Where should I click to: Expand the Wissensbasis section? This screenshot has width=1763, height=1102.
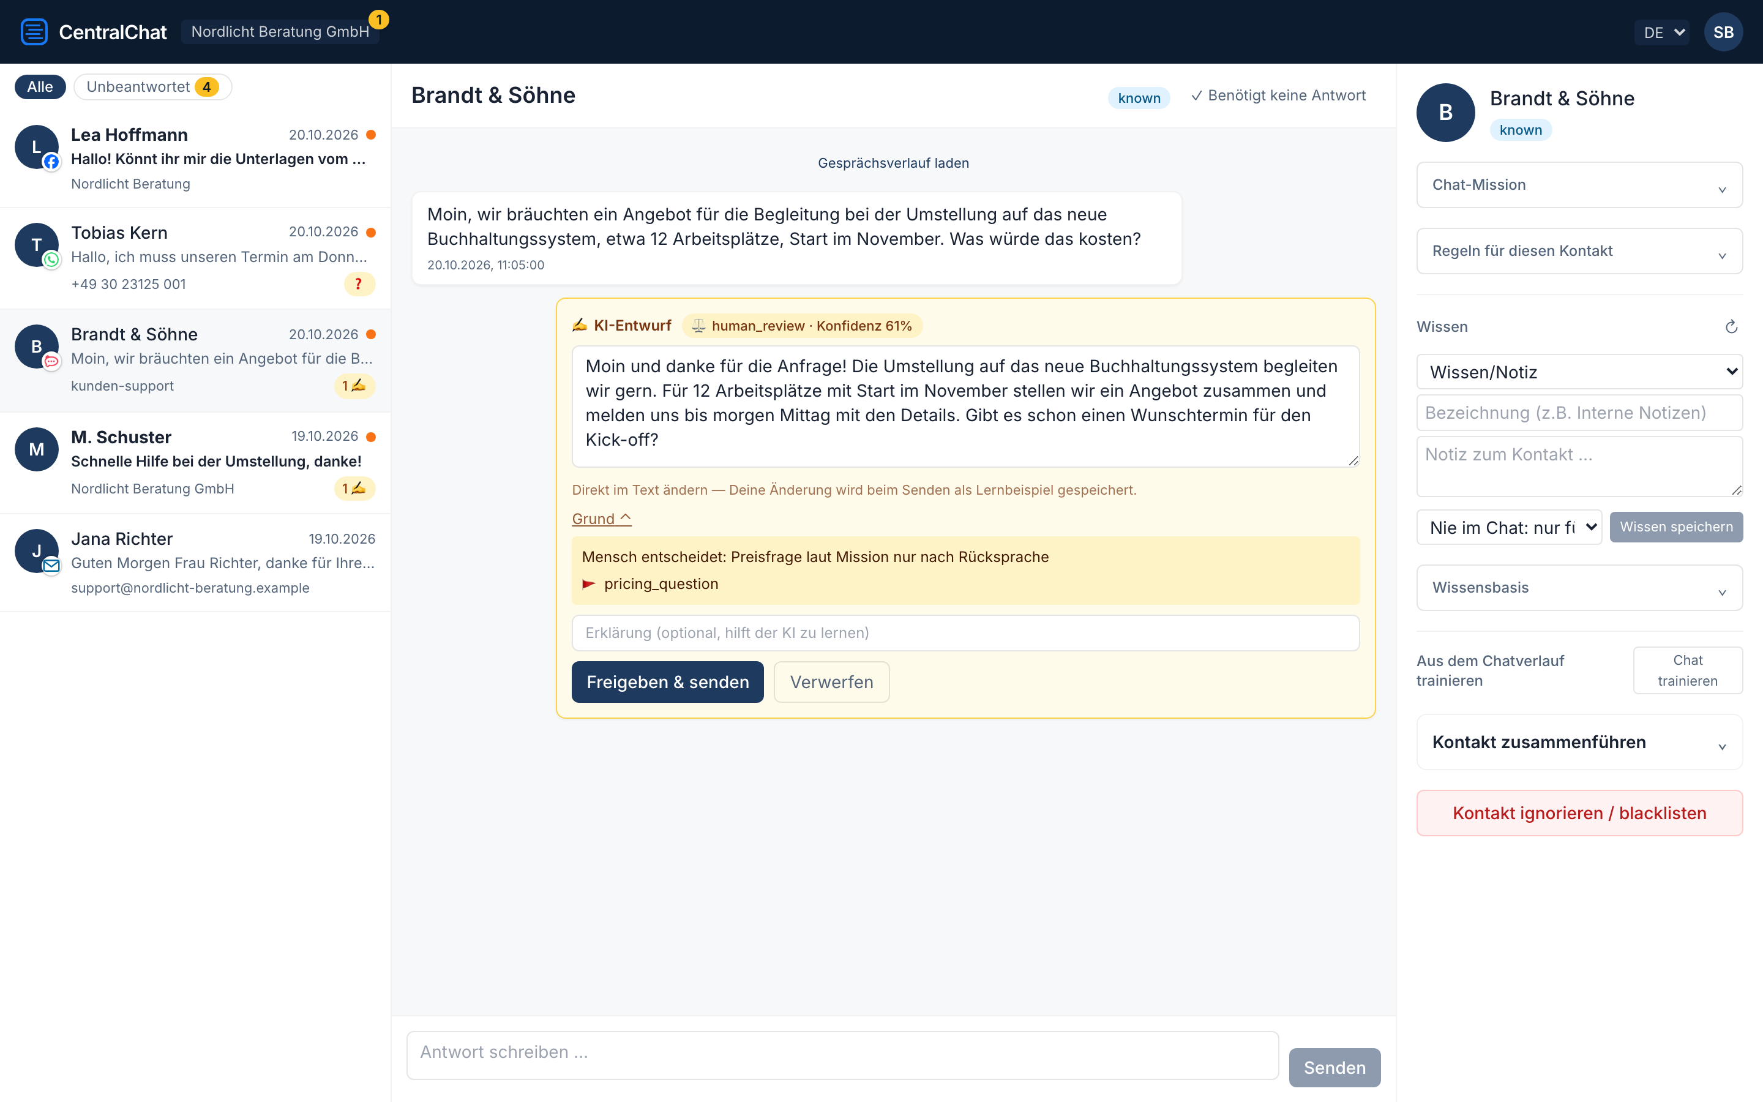[x=1579, y=588]
